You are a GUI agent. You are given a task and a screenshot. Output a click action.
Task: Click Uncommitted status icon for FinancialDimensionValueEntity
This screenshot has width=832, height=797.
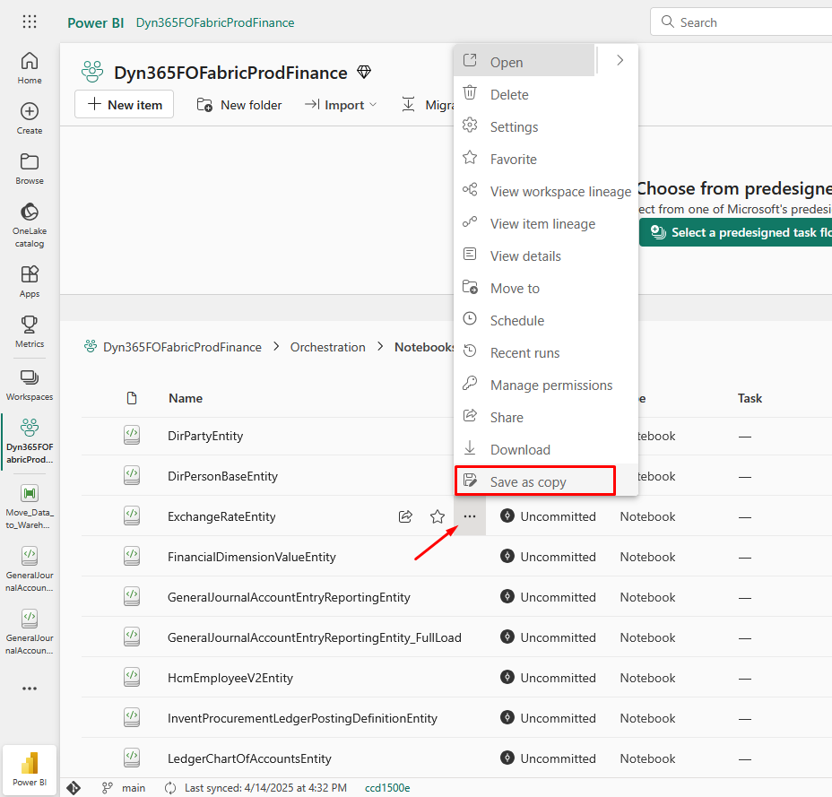[507, 556]
